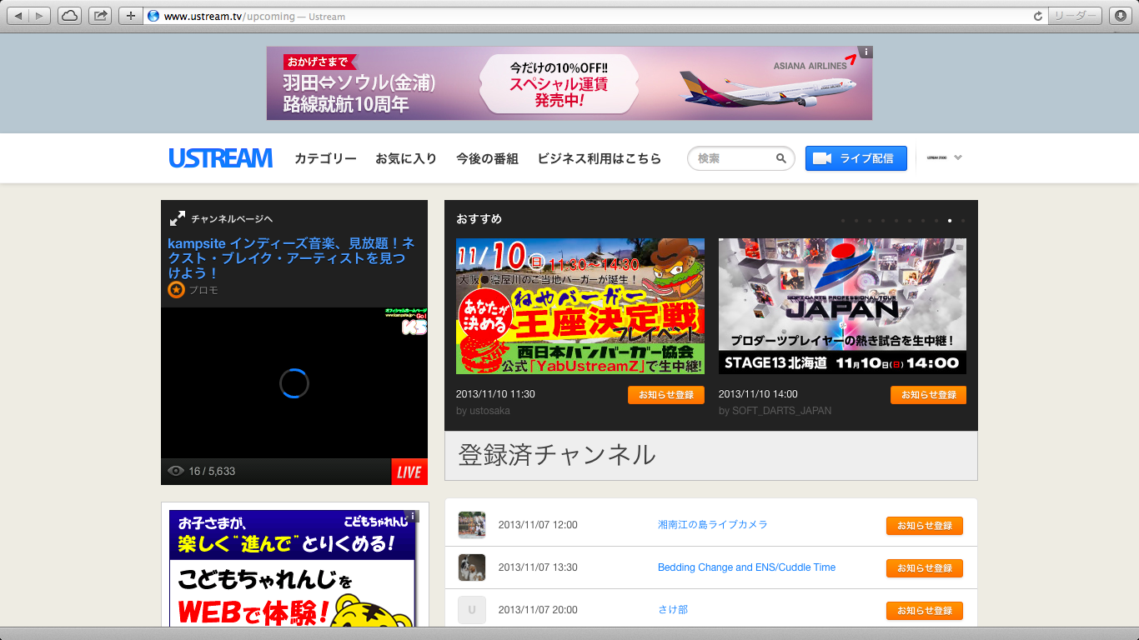The image size is (1139, 640).
Task: Click the red LIVE badge
Action: tap(409, 472)
